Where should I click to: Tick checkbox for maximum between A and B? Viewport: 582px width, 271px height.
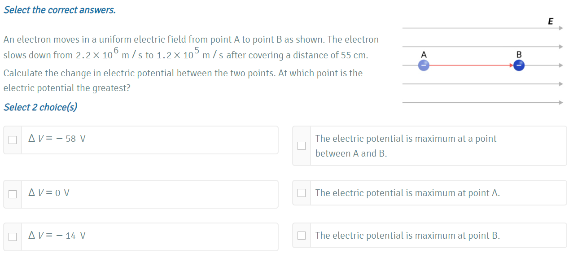click(x=302, y=146)
